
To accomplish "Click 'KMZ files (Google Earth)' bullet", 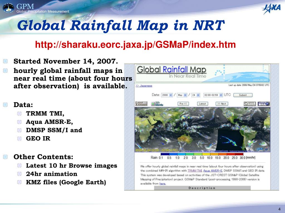I will (66, 182).
